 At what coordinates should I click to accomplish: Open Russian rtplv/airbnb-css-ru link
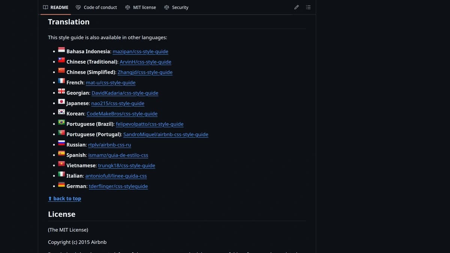tap(109, 145)
